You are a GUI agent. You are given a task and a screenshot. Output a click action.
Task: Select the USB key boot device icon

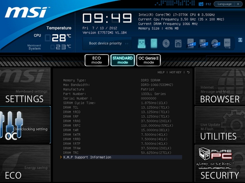[142, 43]
